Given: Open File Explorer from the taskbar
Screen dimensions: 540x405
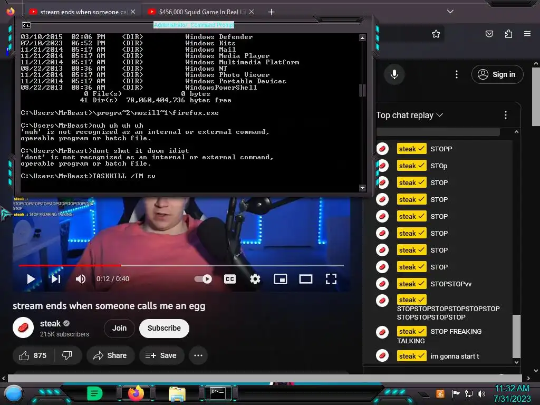Looking at the screenshot, I should pyautogui.click(x=177, y=393).
